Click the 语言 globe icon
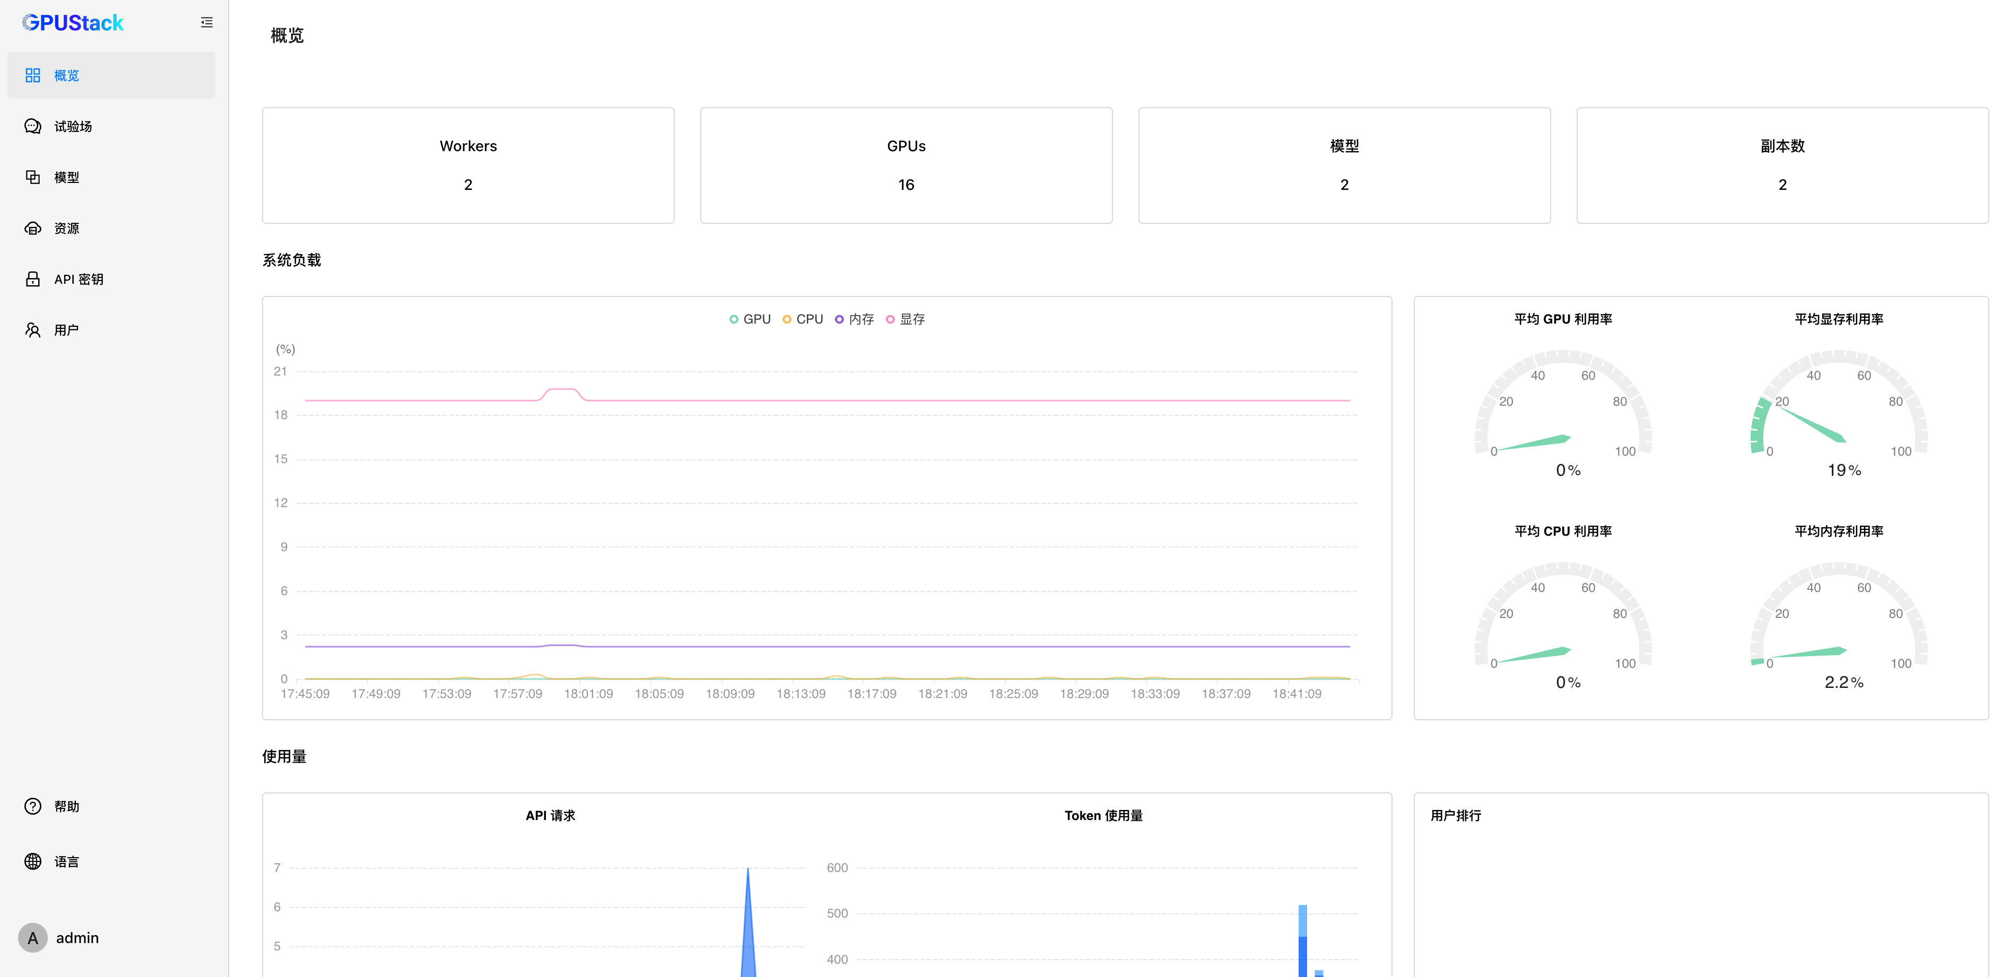The image size is (2001, 977). [x=33, y=861]
